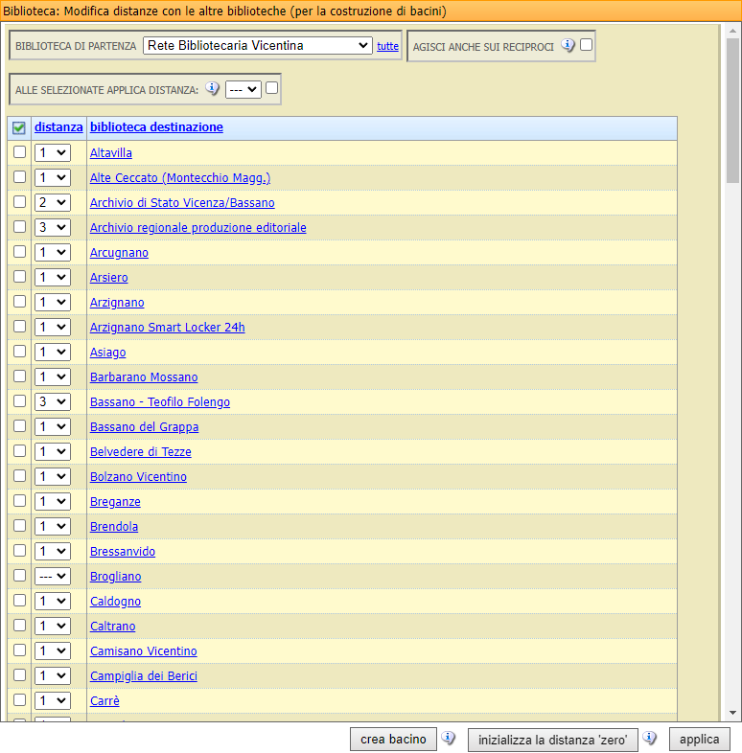The width and height of the screenshot is (742, 753).
Task: Click info icon next to 'Alle selezionate applica distanza'
Action: pos(213,89)
